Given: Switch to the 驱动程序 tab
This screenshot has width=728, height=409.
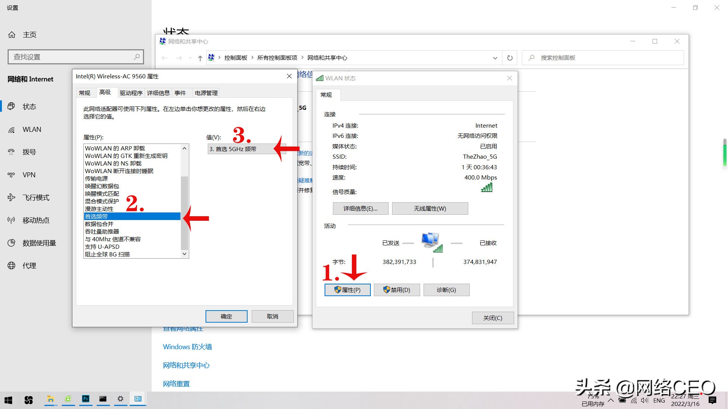Looking at the screenshot, I should point(131,93).
